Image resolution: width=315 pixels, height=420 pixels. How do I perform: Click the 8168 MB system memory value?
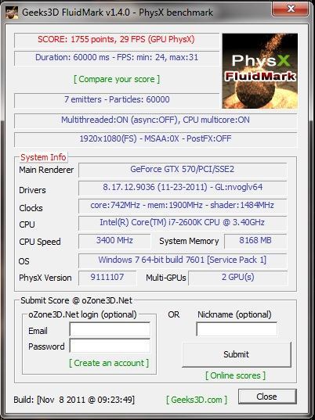pyautogui.click(x=255, y=241)
